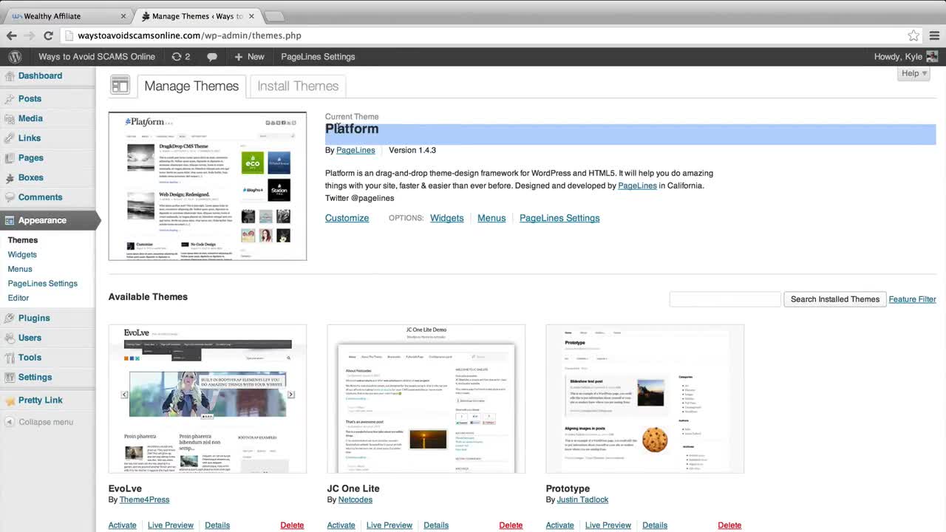The image size is (946, 532).
Task: Click the EvoLve theme thumbnail
Action: [x=208, y=398]
